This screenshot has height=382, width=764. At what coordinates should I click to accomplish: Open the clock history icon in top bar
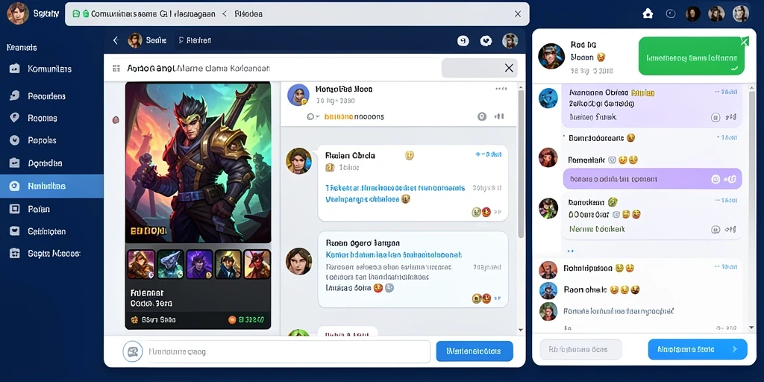click(671, 13)
